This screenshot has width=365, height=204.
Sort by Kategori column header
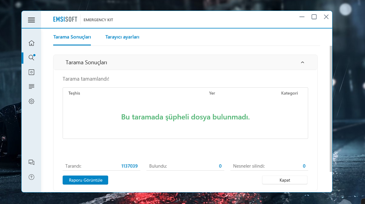pos(289,93)
